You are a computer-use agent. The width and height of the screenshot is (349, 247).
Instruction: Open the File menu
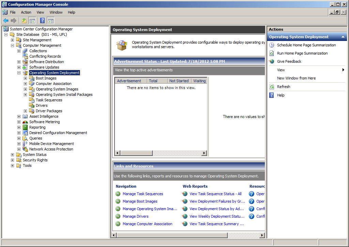(13, 12)
